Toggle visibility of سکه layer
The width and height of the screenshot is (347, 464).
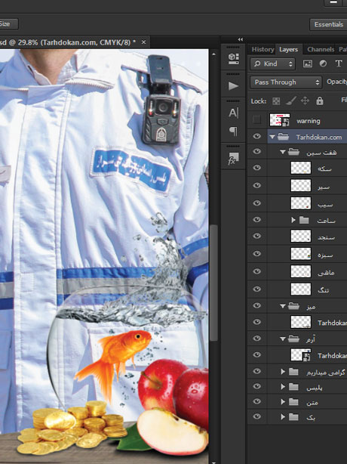point(257,168)
